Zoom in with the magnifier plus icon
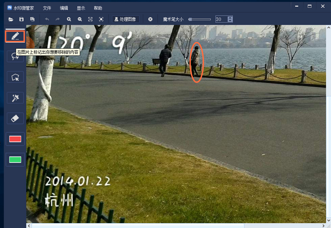This screenshot has width=331, height=228. tap(69, 19)
